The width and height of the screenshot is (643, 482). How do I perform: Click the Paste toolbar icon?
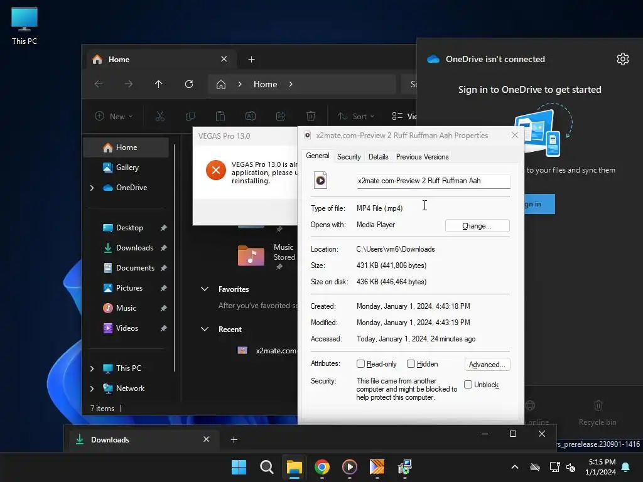pos(220,116)
